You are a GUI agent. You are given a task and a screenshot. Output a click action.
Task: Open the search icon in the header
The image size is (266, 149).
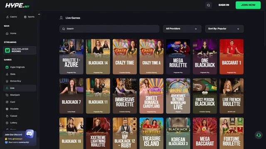[x=208, y=5]
